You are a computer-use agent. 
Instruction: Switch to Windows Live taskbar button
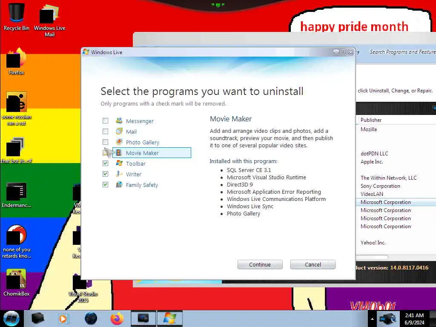pos(170,318)
